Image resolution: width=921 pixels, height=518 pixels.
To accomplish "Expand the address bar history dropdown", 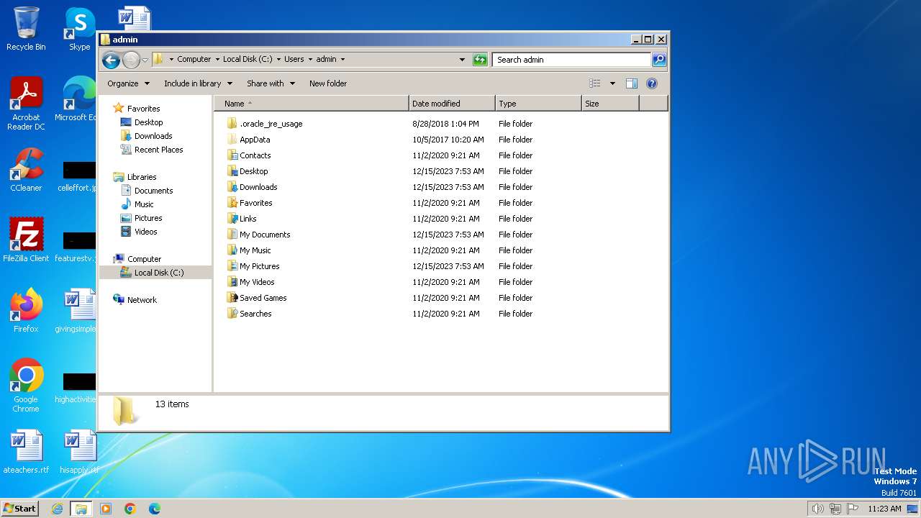I will (x=462, y=60).
